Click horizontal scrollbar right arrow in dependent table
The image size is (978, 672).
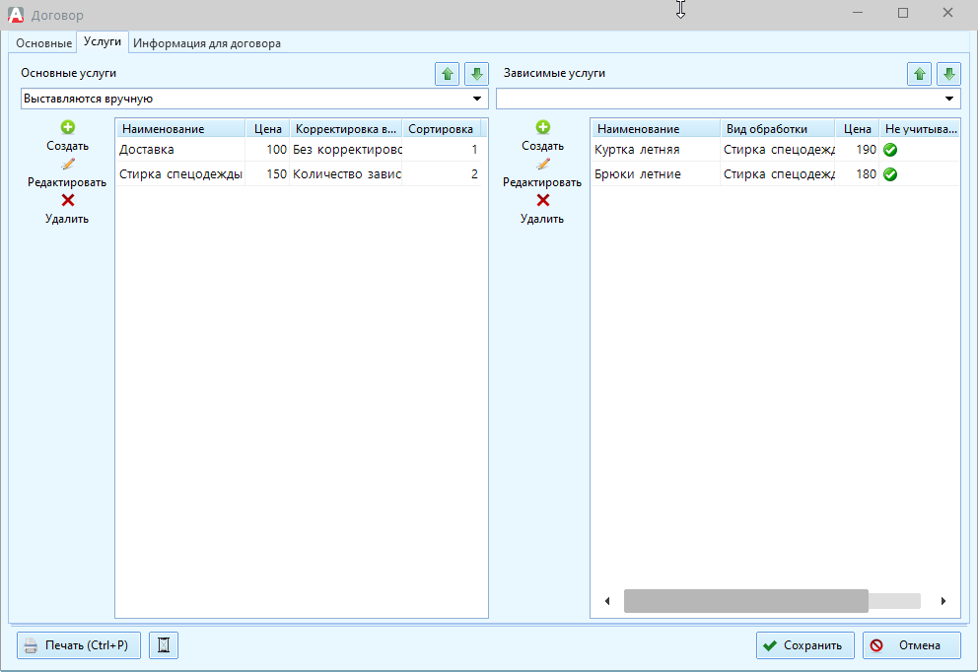943,601
